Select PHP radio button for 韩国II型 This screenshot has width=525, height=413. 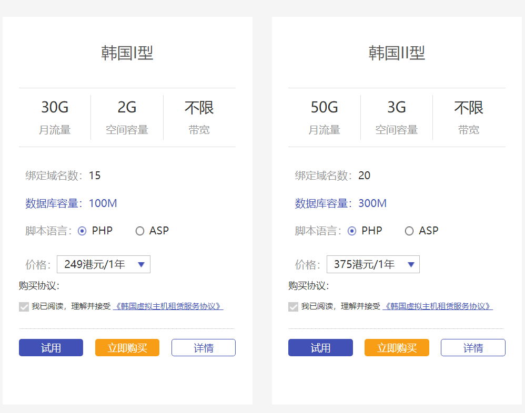pos(352,231)
